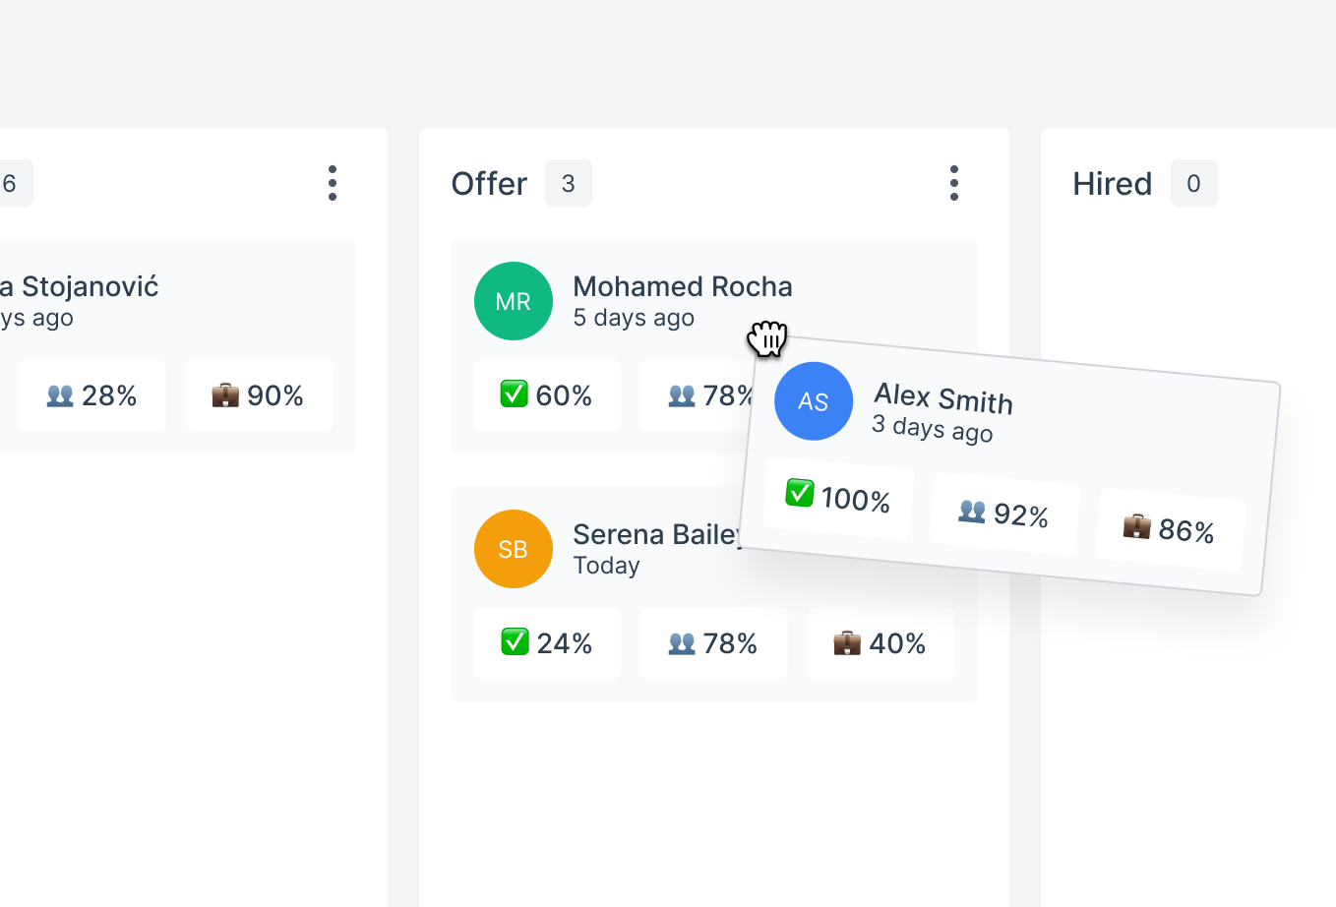Click Alex Smith's briefcase 86% score

point(1170,529)
